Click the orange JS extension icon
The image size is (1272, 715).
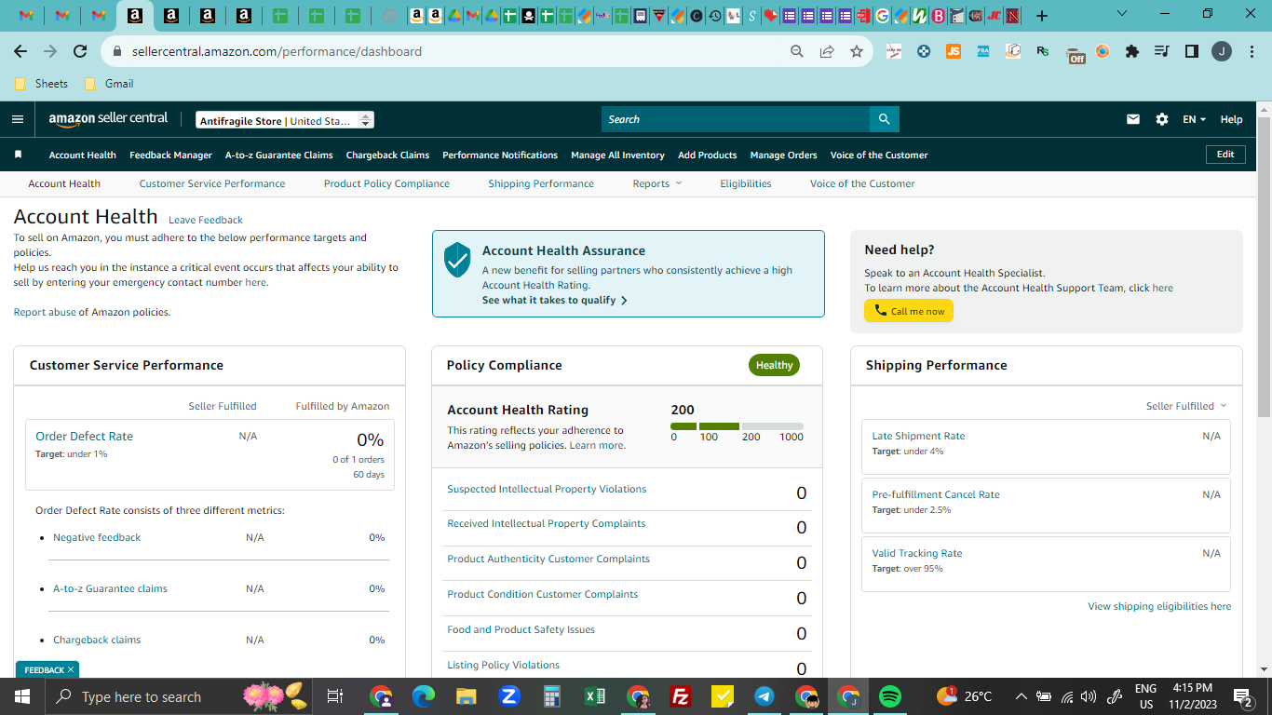click(954, 51)
